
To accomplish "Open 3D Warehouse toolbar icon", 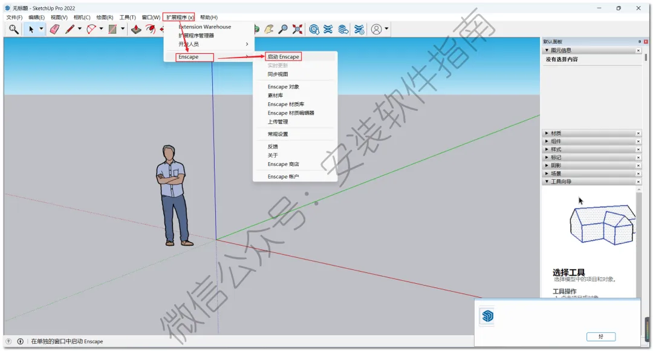I will point(314,29).
